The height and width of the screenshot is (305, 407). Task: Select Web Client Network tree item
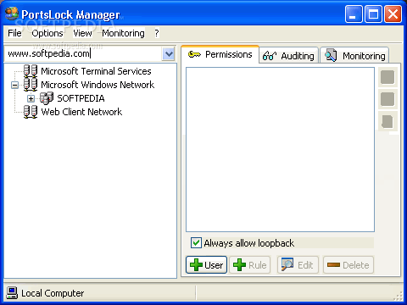[x=81, y=112]
